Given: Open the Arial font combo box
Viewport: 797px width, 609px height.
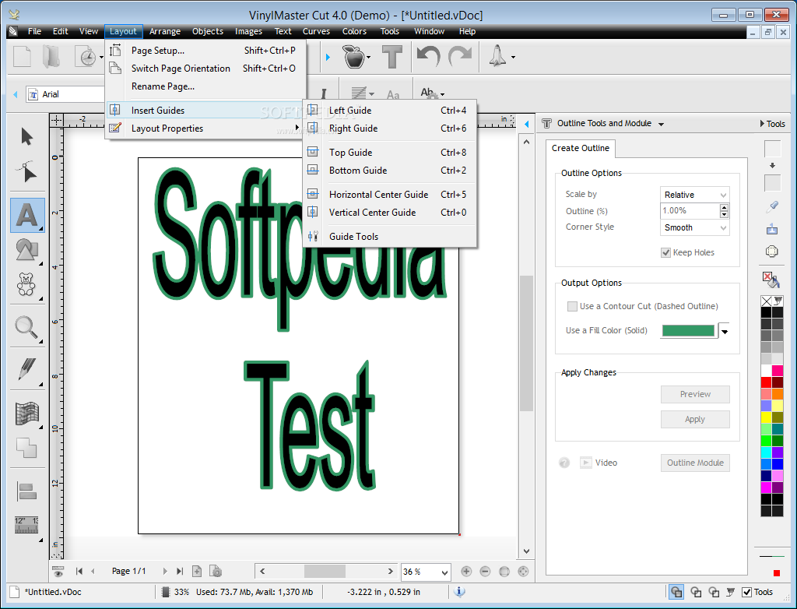Looking at the screenshot, I should point(65,94).
